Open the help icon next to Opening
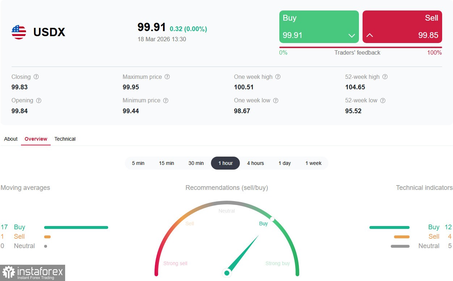Image resolution: width=453 pixels, height=281 pixels. pos(39,101)
